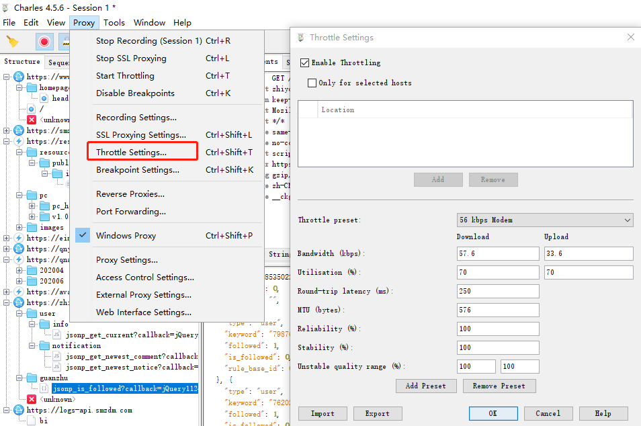Expand the 202004 folder node
Image resolution: width=641 pixels, height=426 pixels.
point(19,270)
